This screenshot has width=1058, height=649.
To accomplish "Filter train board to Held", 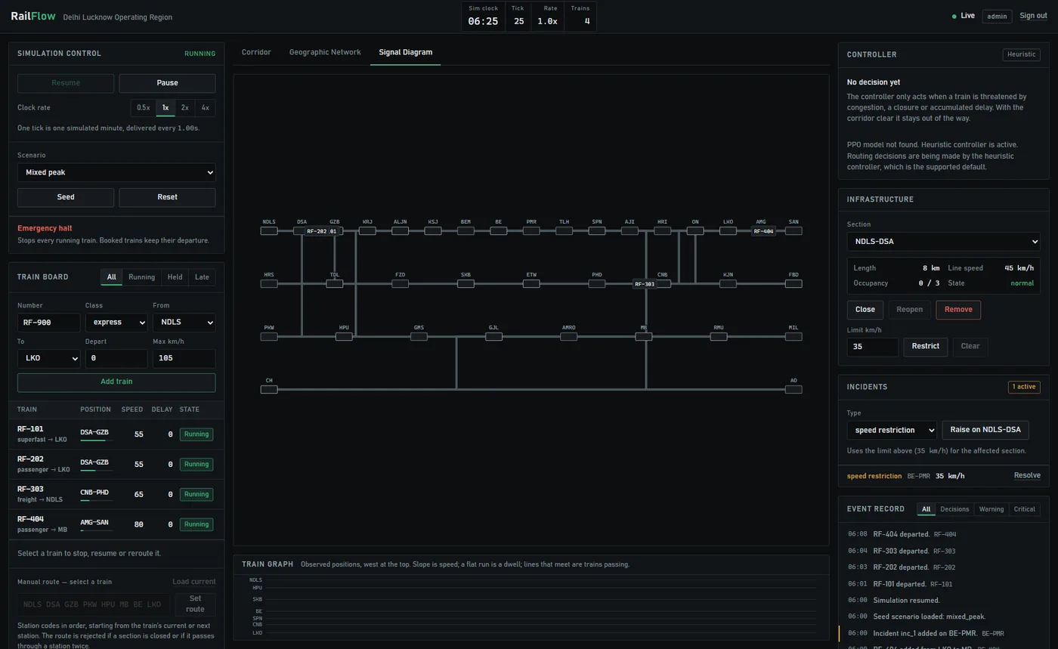I will coord(175,277).
